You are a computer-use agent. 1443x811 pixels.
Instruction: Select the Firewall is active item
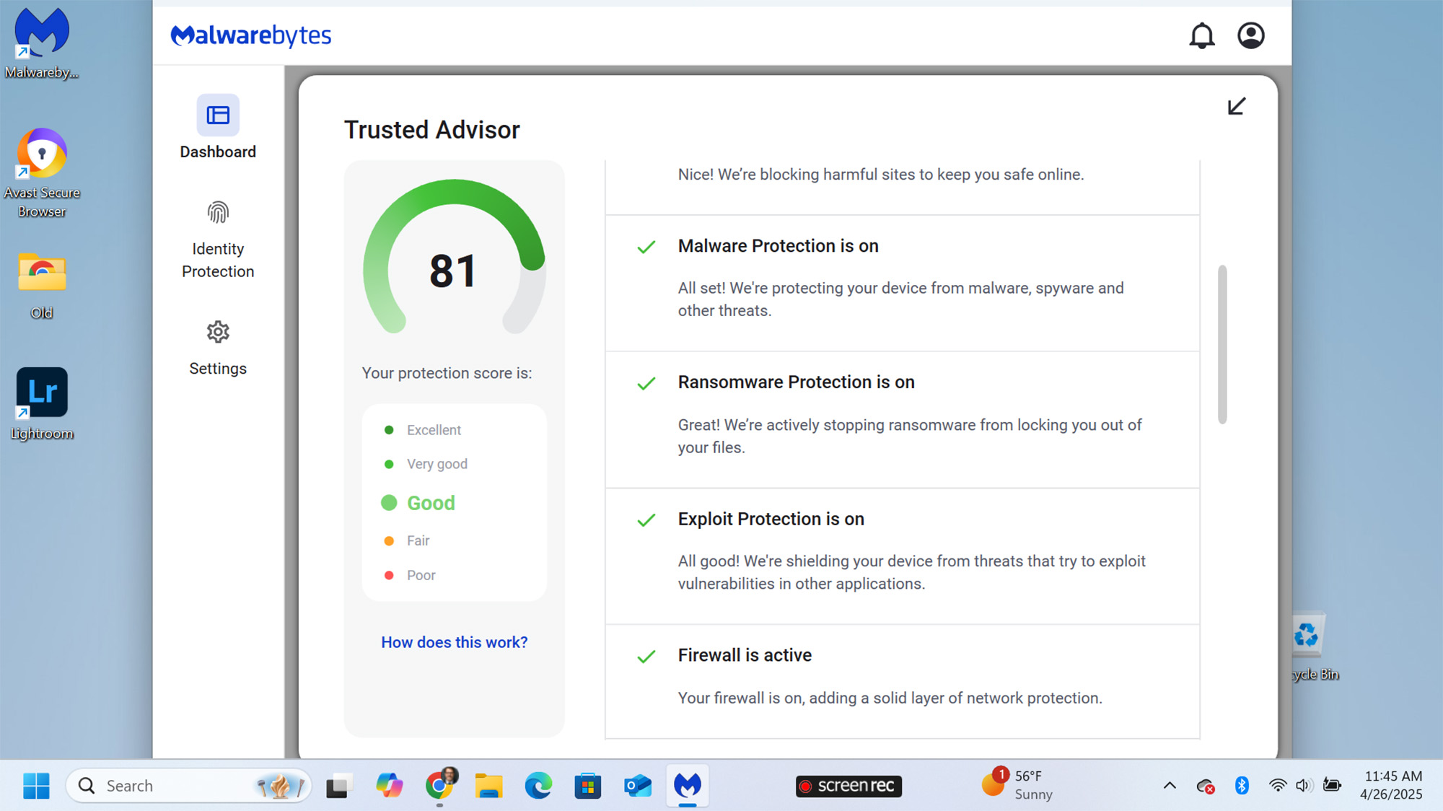[x=745, y=655]
